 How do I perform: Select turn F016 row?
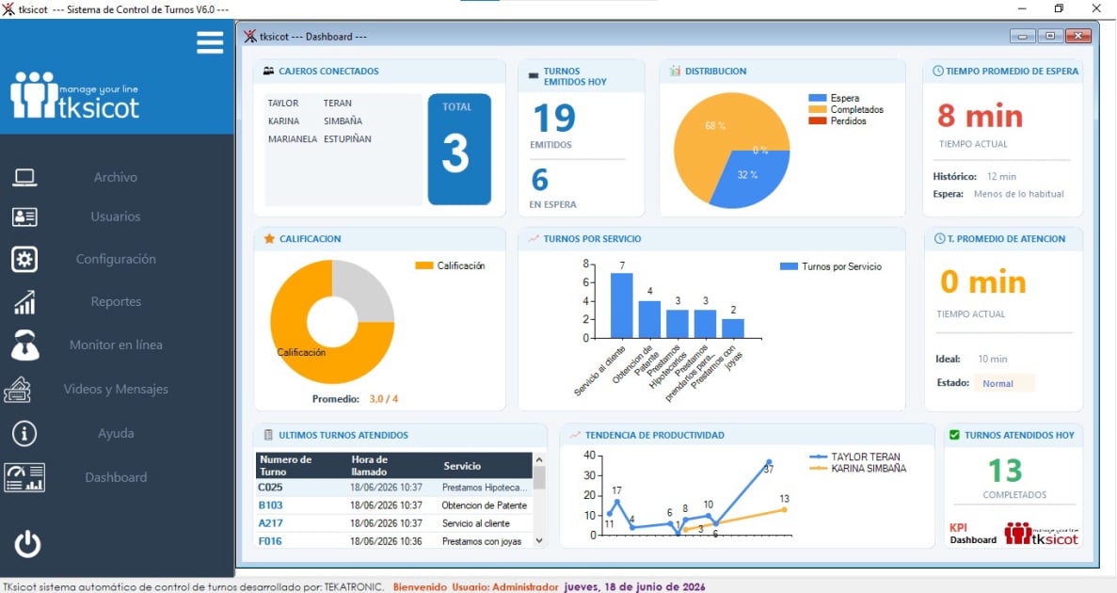(x=393, y=541)
